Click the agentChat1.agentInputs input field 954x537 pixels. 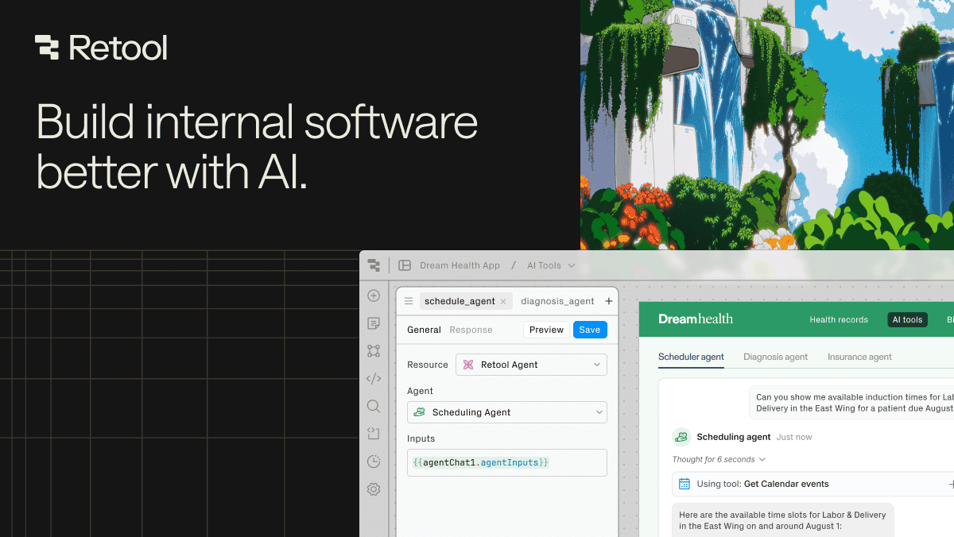(506, 462)
